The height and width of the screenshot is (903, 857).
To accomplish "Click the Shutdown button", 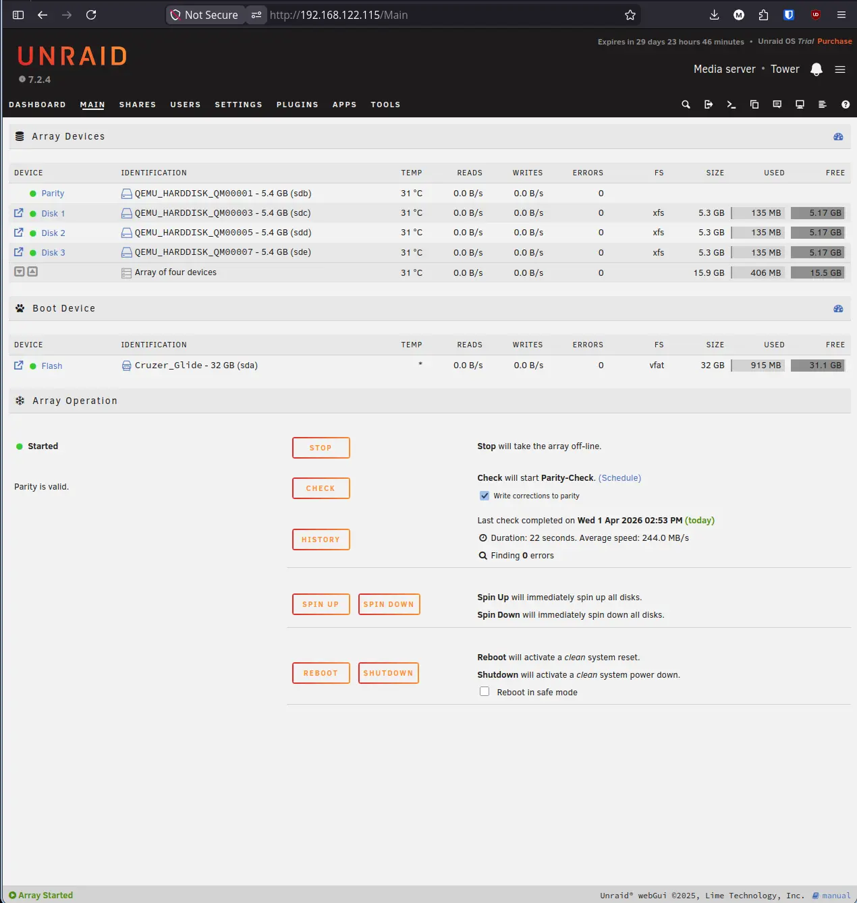I will [389, 673].
